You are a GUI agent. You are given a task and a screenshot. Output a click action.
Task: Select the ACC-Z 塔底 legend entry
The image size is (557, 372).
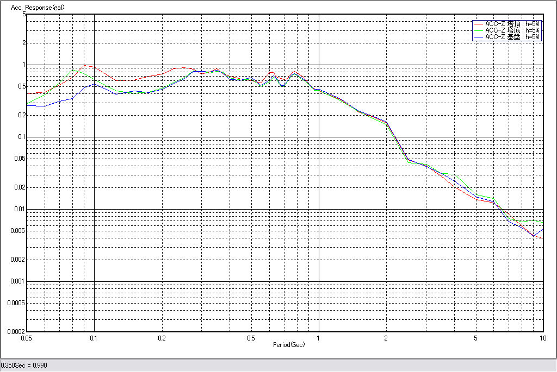point(512,30)
